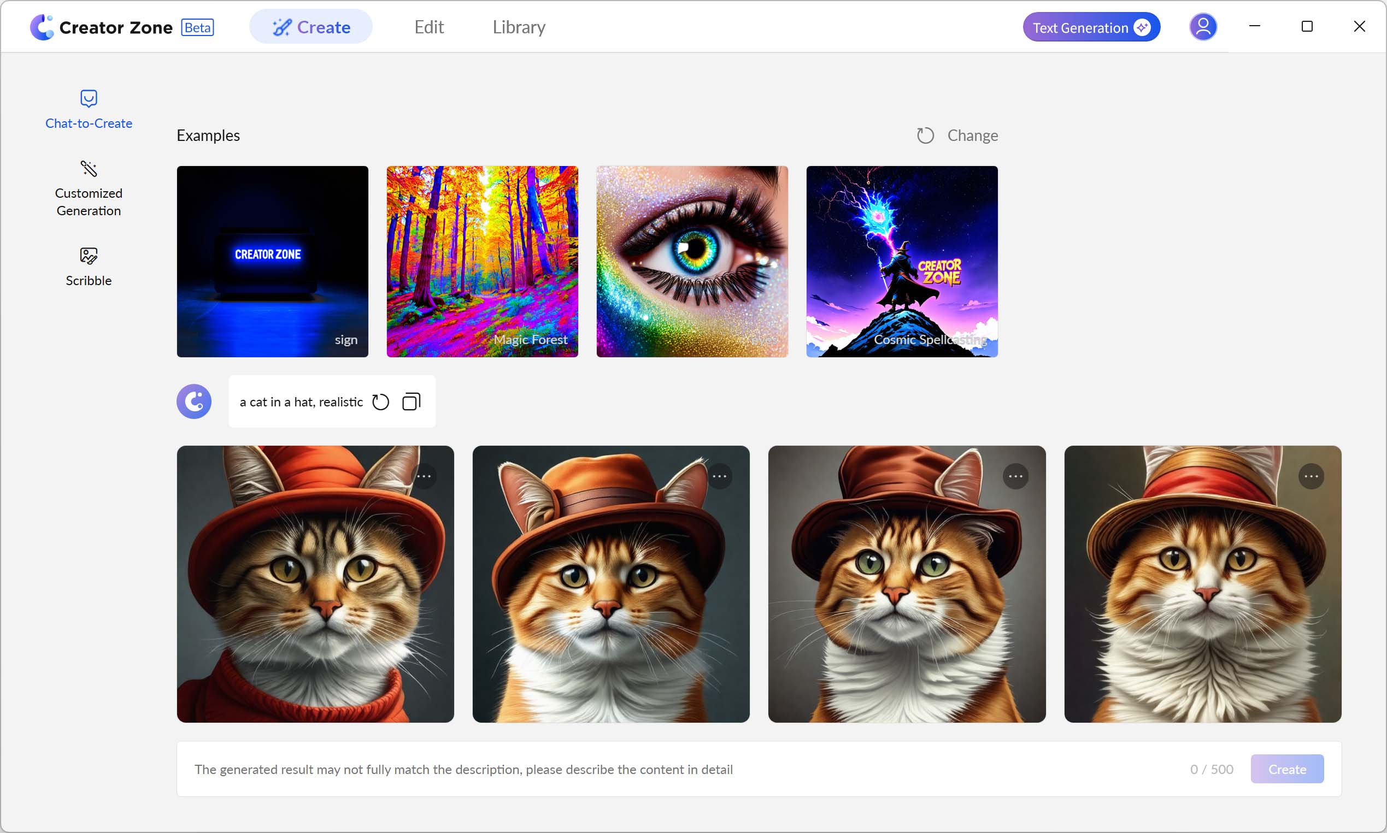Open the Scribble tool icon
The height and width of the screenshot is (833, 1387).
point(89,256)
